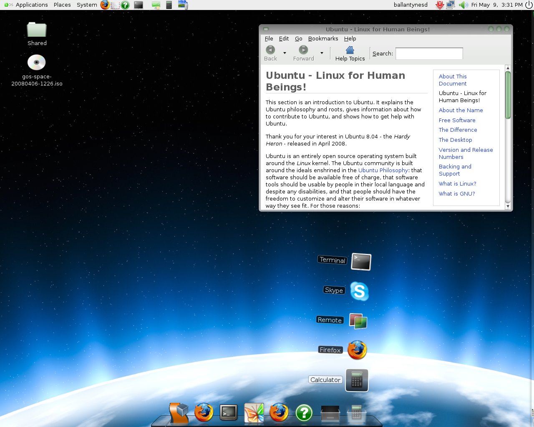Expand the Forward button history dropdown
The height and width of the screenshot is (427, 534).
tap(322, 53)
